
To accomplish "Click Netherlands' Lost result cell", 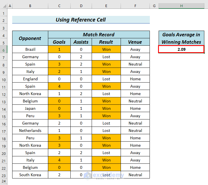I will tap(106, 131).
